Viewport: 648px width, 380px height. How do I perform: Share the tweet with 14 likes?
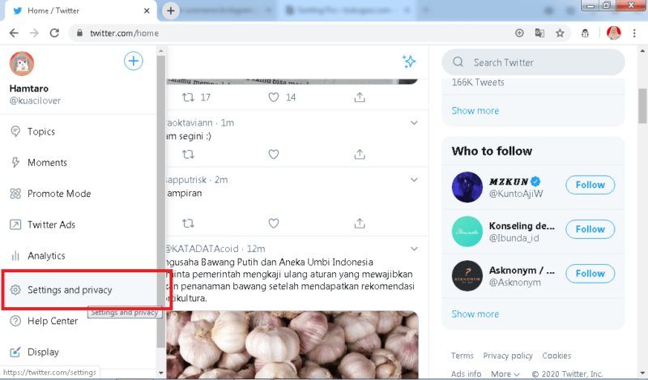[360, 97]
